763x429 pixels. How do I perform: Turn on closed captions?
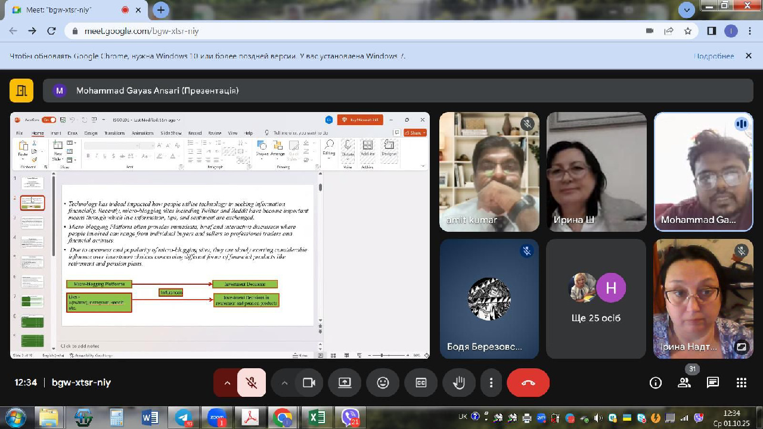point(421,383)
